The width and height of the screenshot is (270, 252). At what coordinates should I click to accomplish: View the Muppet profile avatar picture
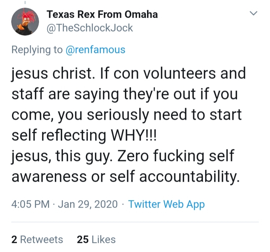(25, 21)
